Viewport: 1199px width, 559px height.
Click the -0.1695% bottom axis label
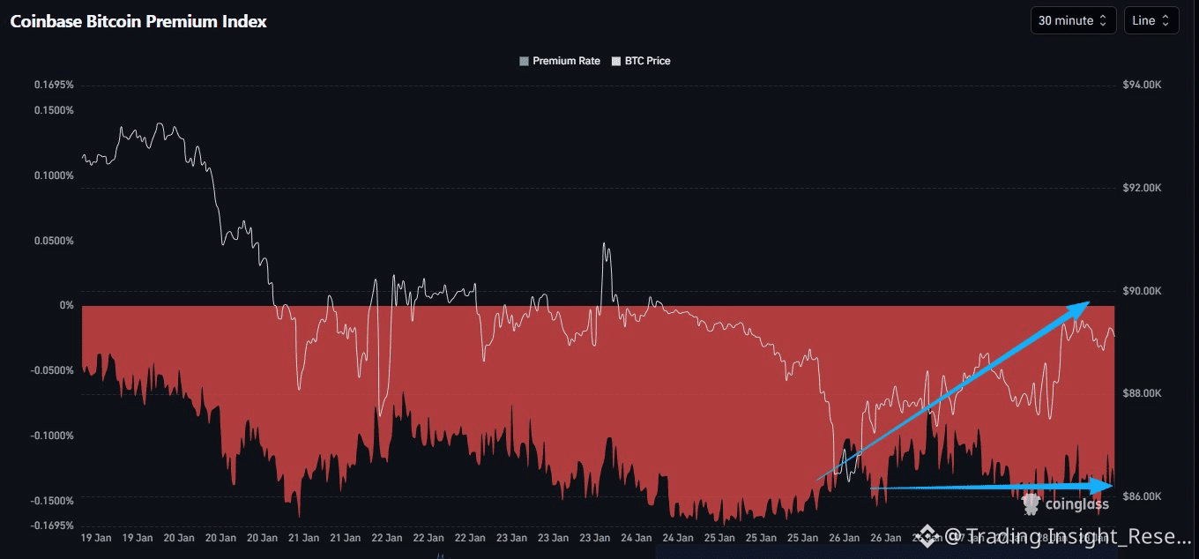pos(52,525)
